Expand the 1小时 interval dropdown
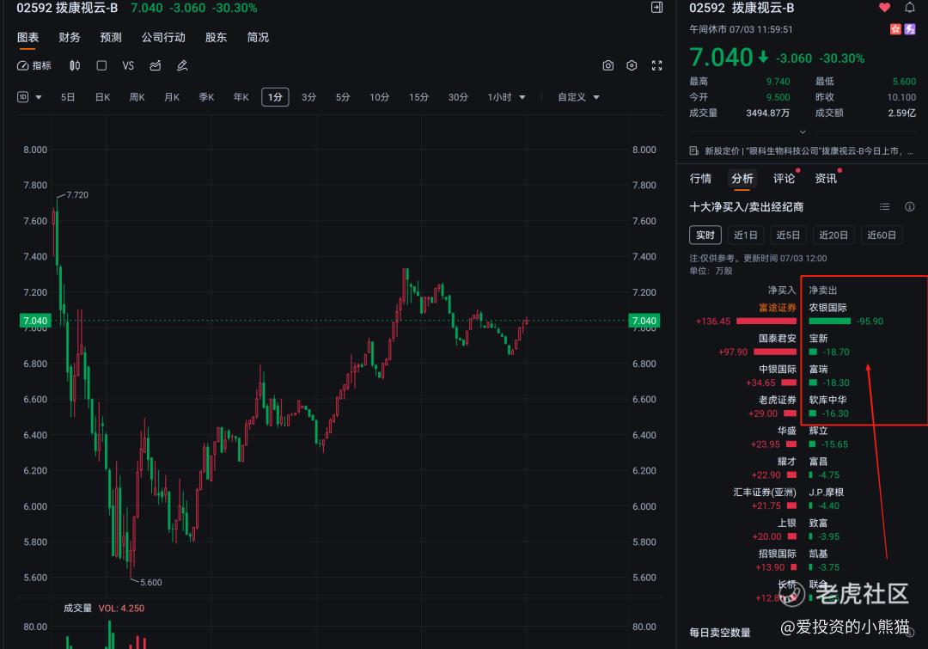This screenshot has width=928, height=649. (507, 97)
